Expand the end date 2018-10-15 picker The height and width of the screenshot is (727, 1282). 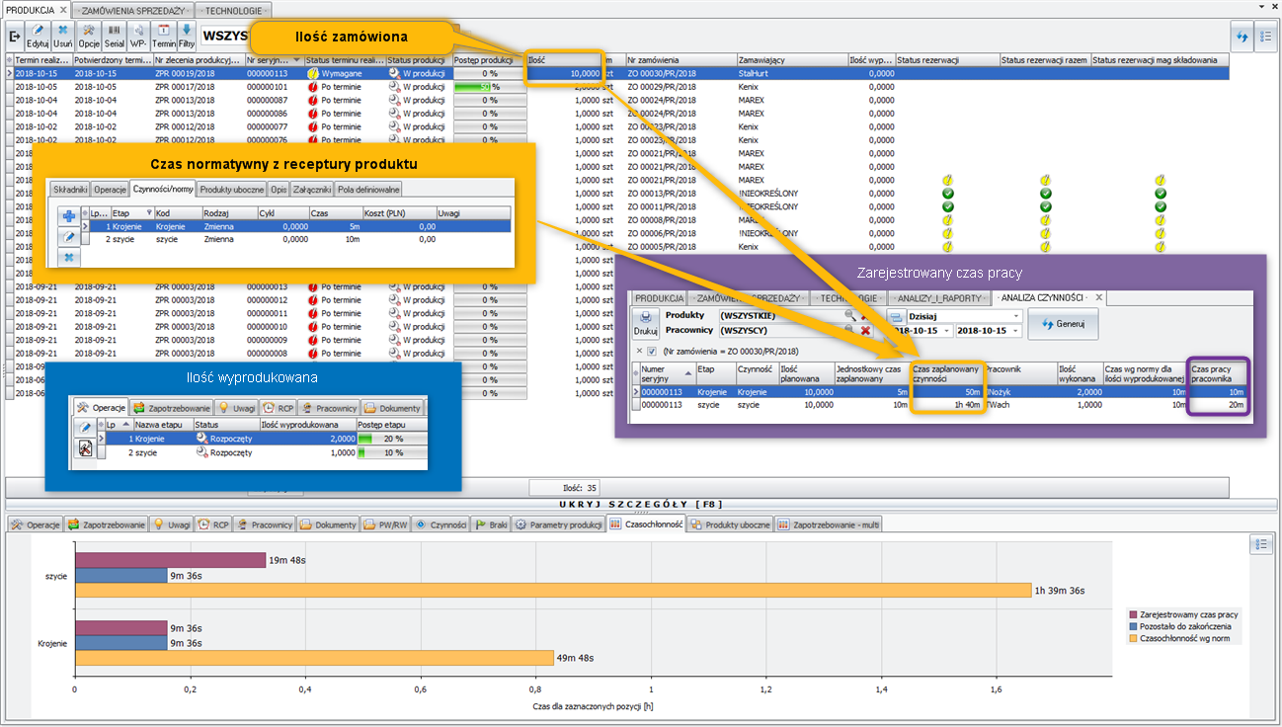(x=1016, y=330)
